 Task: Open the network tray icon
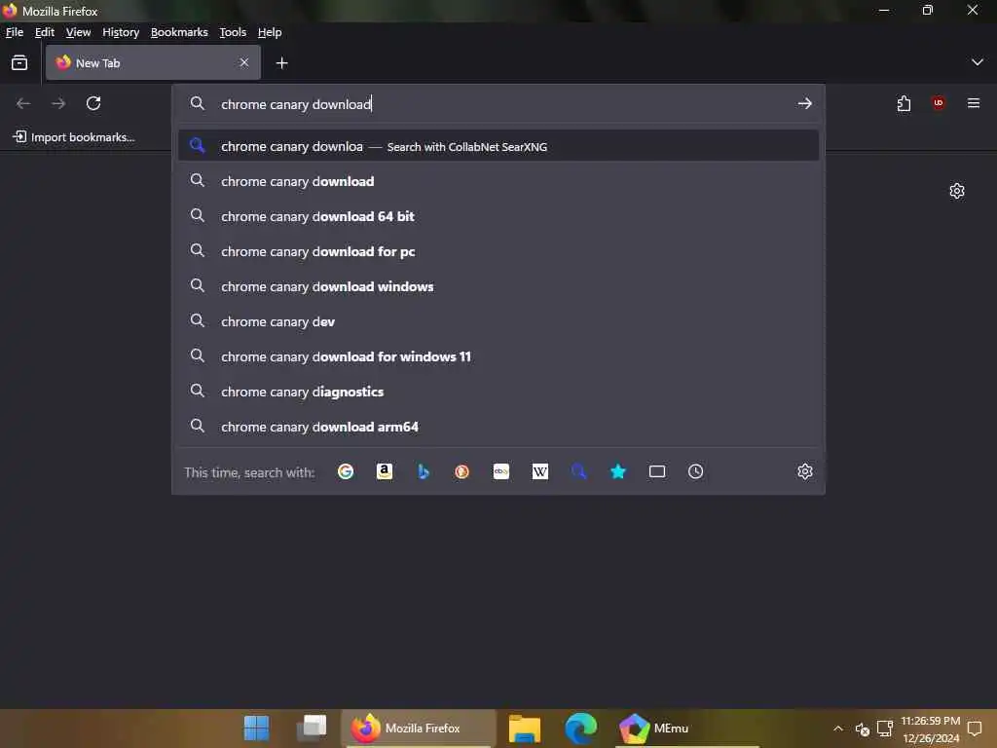pos(884,728)
